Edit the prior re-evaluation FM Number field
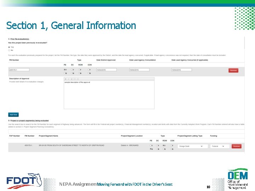The height and width of the screenshot is (191, 255). click(19, 70)
